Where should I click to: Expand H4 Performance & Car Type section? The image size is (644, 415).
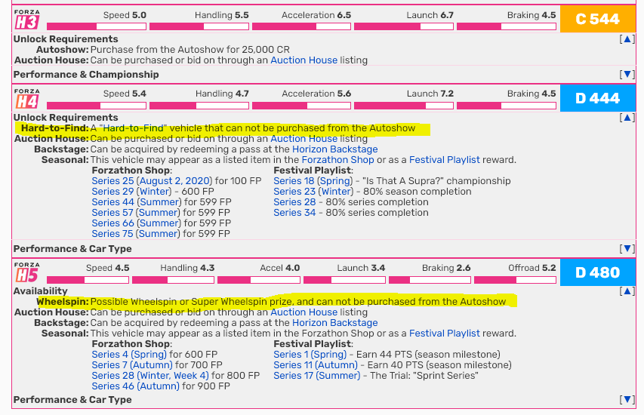point(627,248)
